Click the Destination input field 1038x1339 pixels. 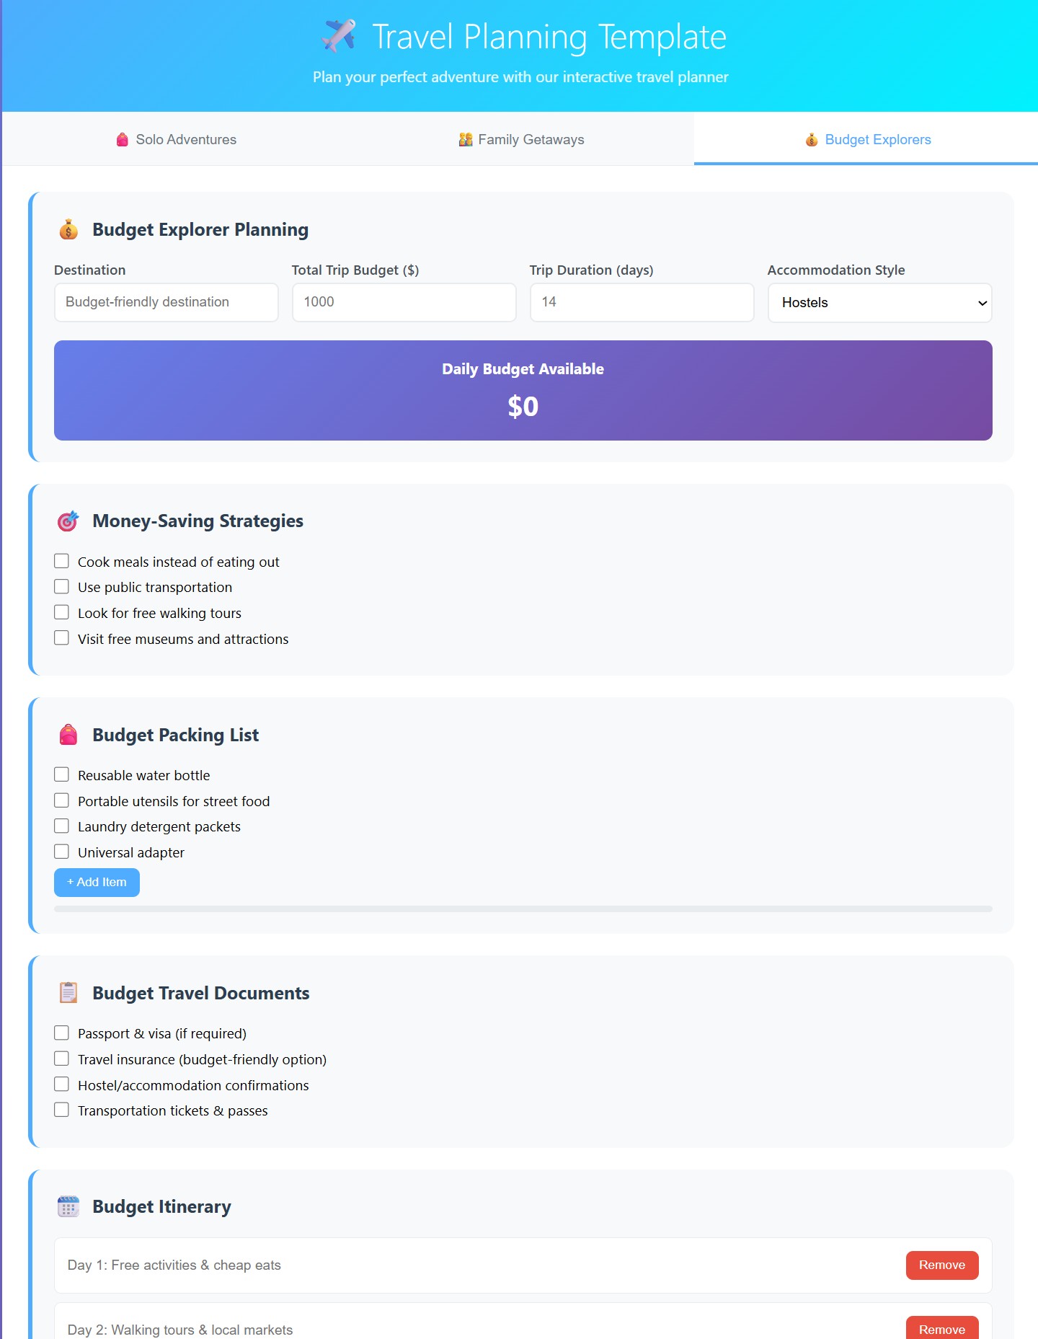(165, 302)
